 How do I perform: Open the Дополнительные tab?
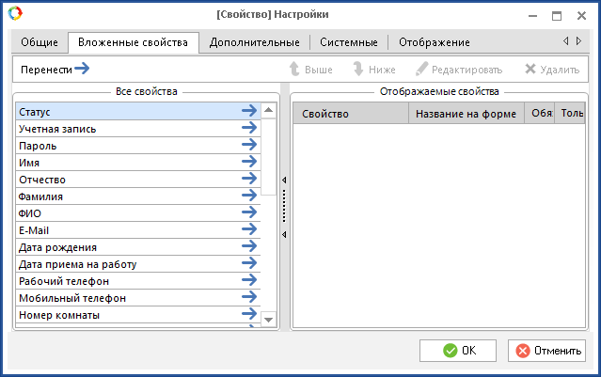[255, 42]
